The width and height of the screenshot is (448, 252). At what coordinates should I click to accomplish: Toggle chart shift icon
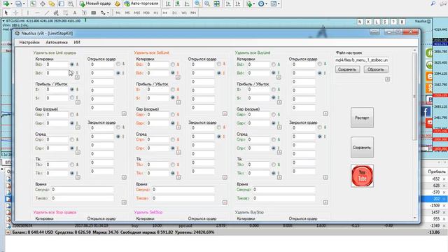(x=238, y=3)
